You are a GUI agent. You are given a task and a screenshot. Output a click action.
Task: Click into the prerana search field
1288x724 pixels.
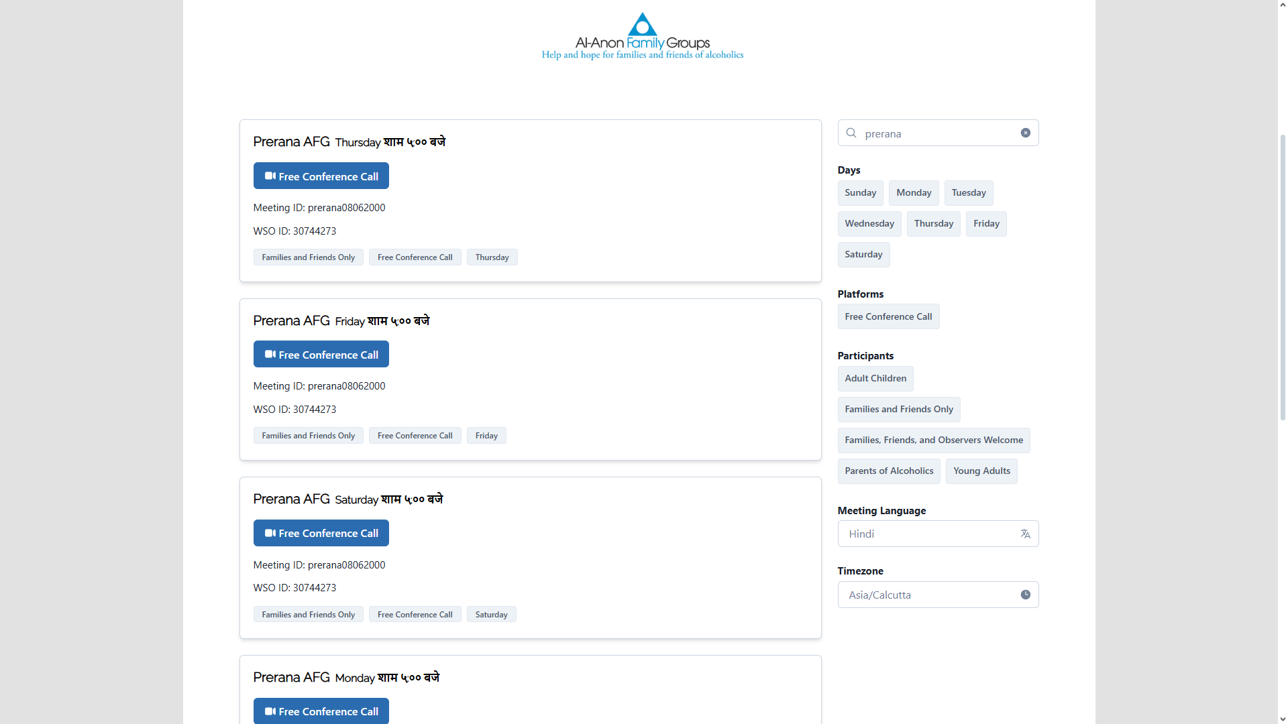(938, 133)
